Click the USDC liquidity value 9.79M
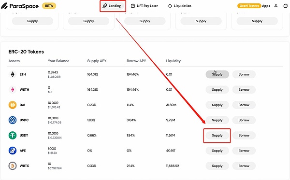The image size is (290, 180). [171, 120]
